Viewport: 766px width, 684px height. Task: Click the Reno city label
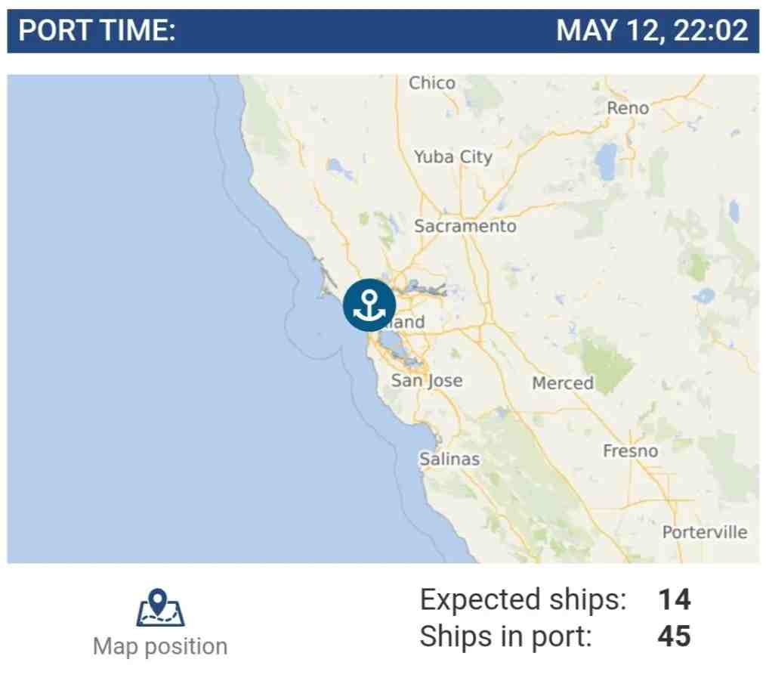pyautogui.click(x=628, y=107)
